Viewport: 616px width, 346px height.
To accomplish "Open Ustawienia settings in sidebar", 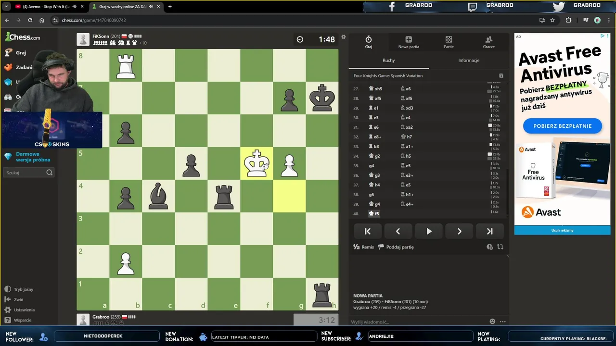I will tap(19, 310).
